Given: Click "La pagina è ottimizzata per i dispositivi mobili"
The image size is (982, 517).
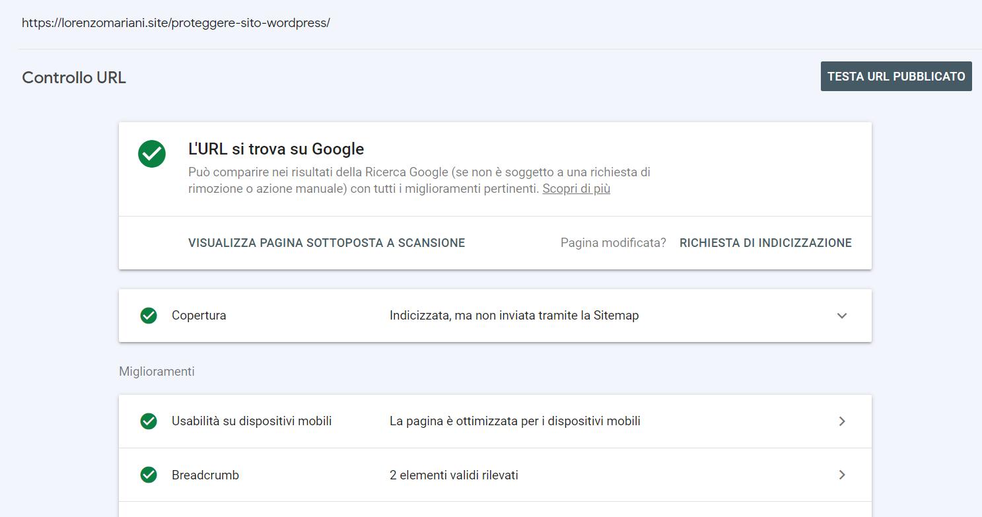Looking at the screenshot, I should pyautogui.click(x=515, y=421).
